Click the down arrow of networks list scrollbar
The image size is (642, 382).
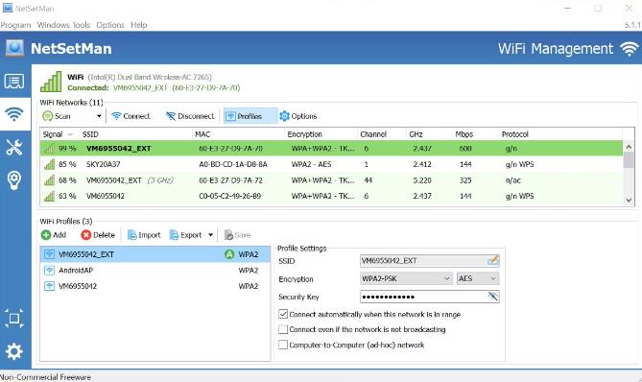pyautogui.click(x=629, y=201)
